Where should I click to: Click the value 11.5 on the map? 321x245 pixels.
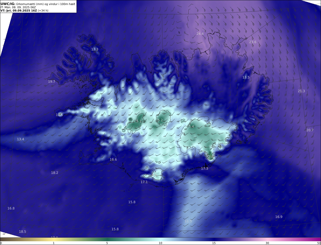tap(188, 221)
